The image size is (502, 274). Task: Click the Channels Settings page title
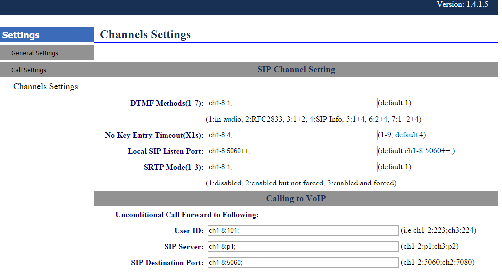[146, 35]
